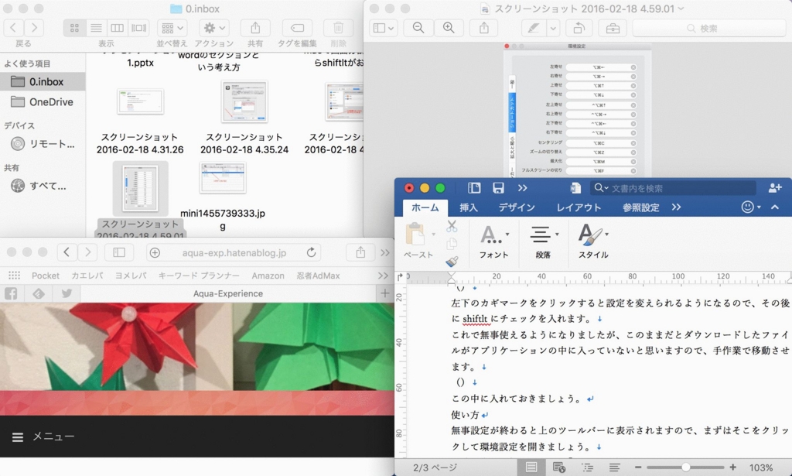Open the フォント dropdown in Word
Image resolution: width=792 pixels, height=476 pixels.
coord(494,241)
